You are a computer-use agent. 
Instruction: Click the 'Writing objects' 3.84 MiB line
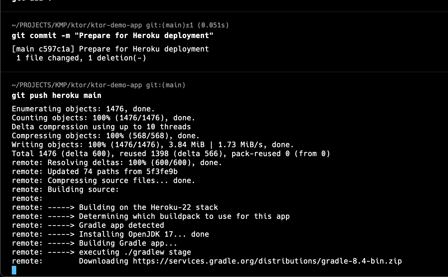point(153,145)
